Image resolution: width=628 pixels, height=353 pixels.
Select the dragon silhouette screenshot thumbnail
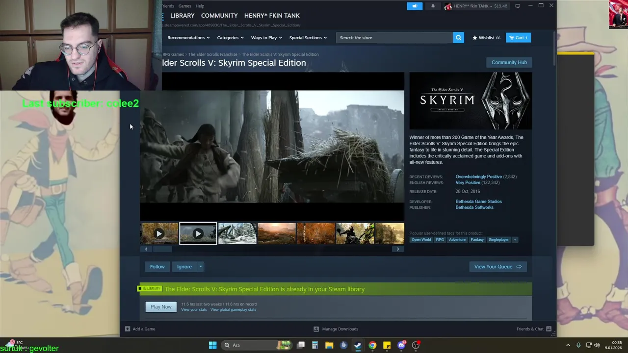pos(355,233)
